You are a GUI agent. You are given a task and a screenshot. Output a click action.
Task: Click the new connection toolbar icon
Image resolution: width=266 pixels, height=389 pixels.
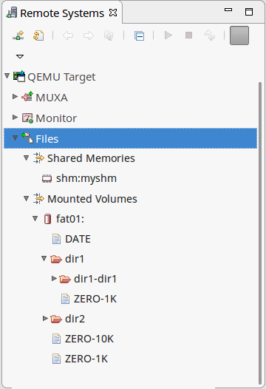[18, 35]
